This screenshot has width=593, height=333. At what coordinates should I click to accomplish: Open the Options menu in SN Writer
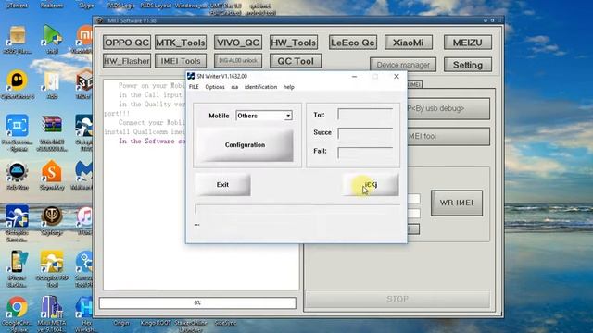(x=215, y=87)
